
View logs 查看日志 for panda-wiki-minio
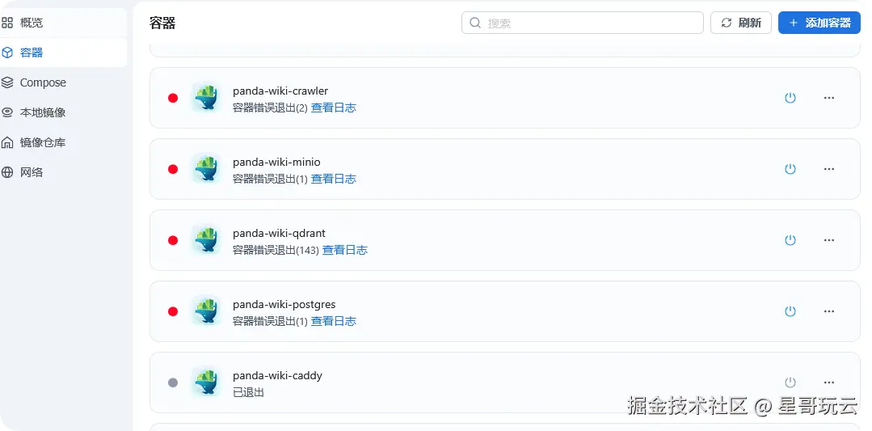coord(333,179)
